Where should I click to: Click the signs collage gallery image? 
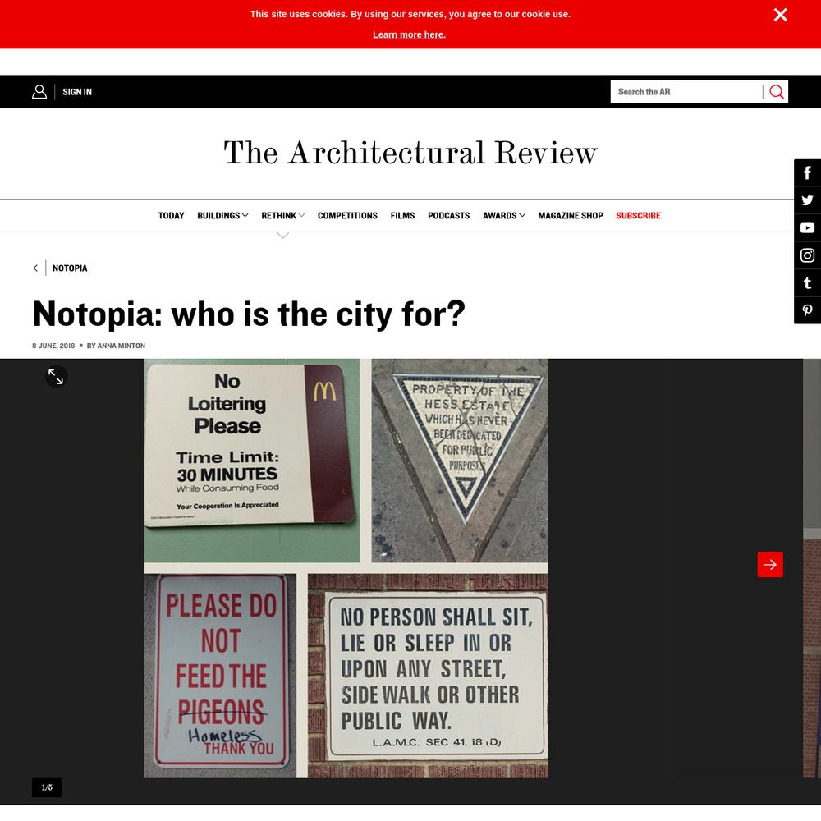[x=346, y=568]
